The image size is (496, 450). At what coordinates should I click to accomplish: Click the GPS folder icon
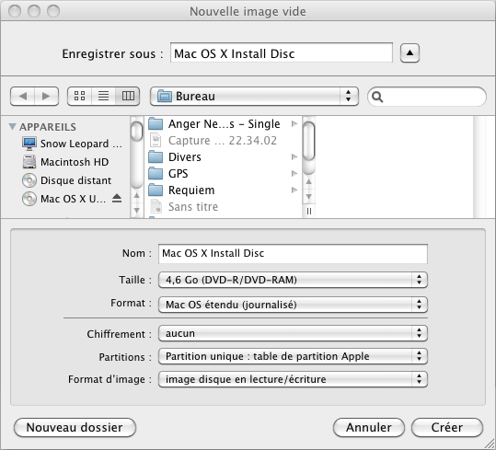(x=156, y=173)
